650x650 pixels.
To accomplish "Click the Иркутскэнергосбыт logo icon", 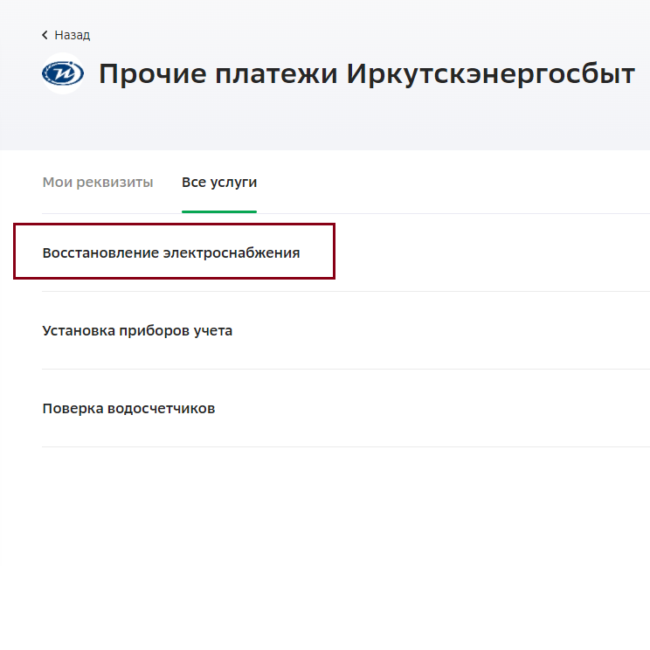I will 63,73.
